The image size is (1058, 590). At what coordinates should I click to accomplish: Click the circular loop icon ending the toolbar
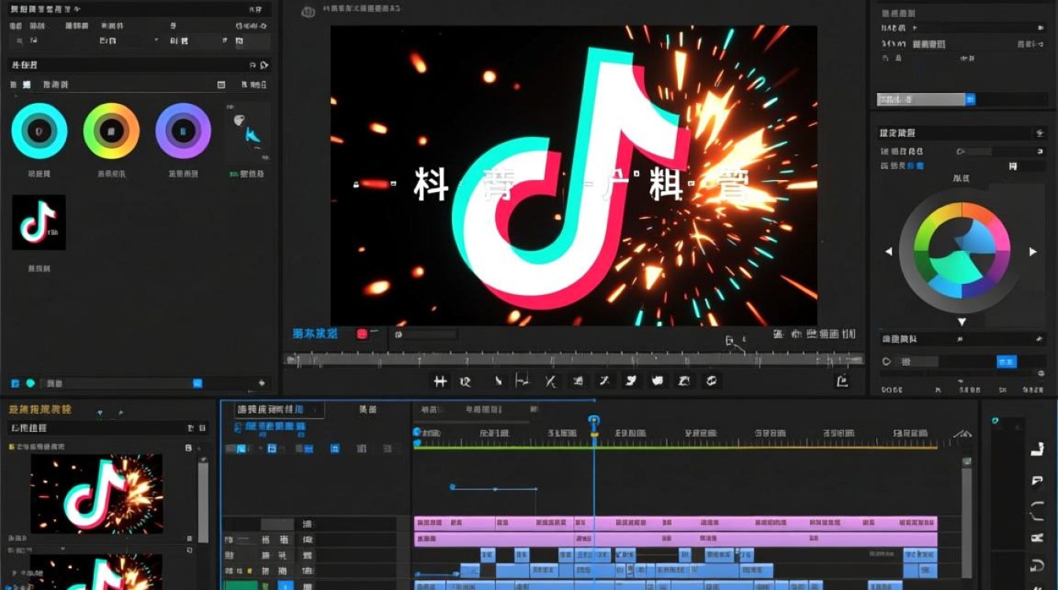click(712, 382)
